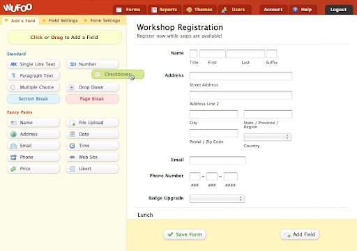Click the Number field icon
The width and height of the screenshot is (357, 251).
tap(73, 64)
